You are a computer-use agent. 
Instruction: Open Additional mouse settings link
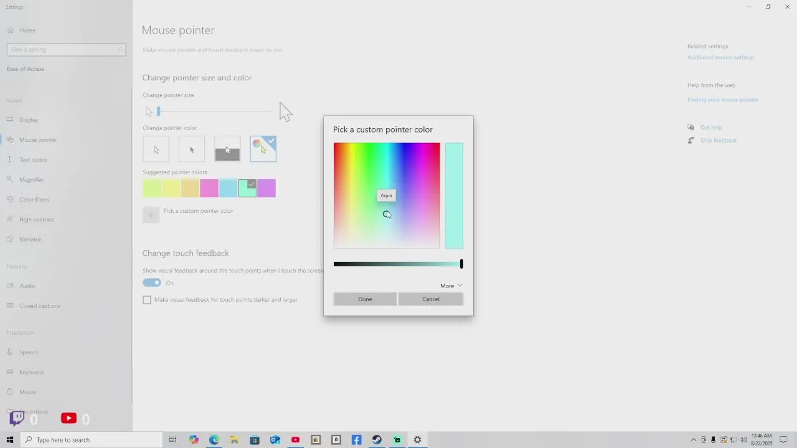tap(720, 57)
